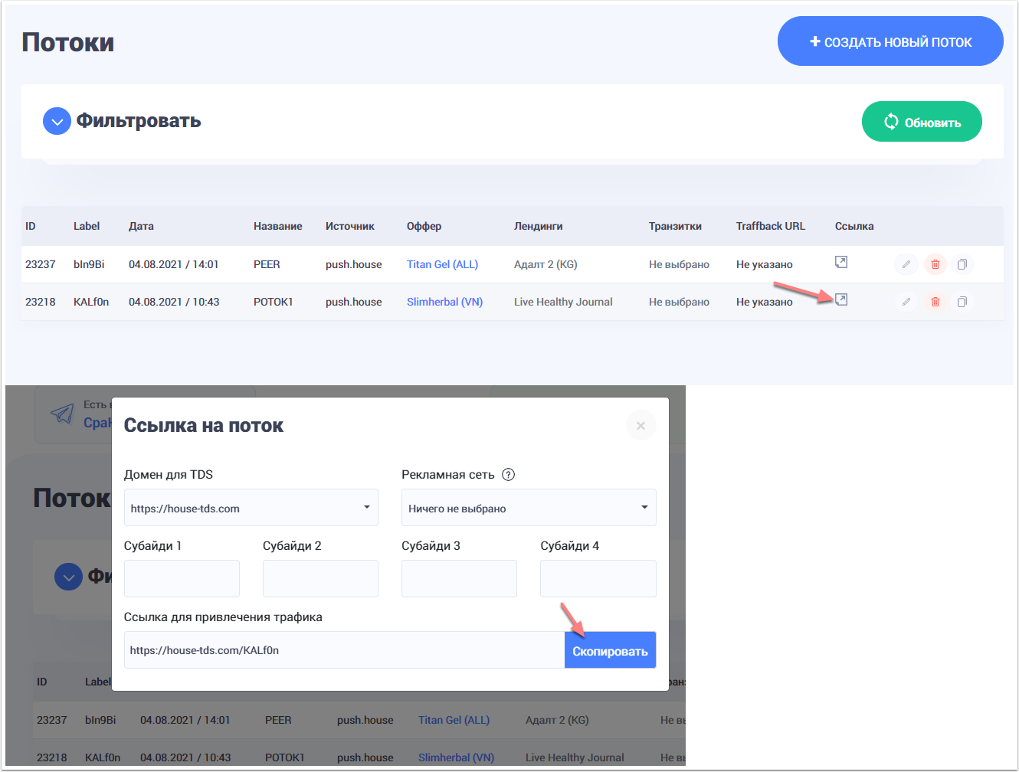Click the Скопировать button
1019x772 pixels.
point(610,650)
